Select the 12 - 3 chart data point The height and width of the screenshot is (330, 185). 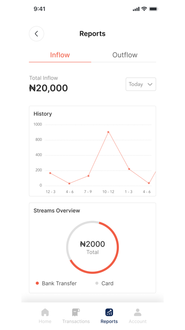(50, 173)
